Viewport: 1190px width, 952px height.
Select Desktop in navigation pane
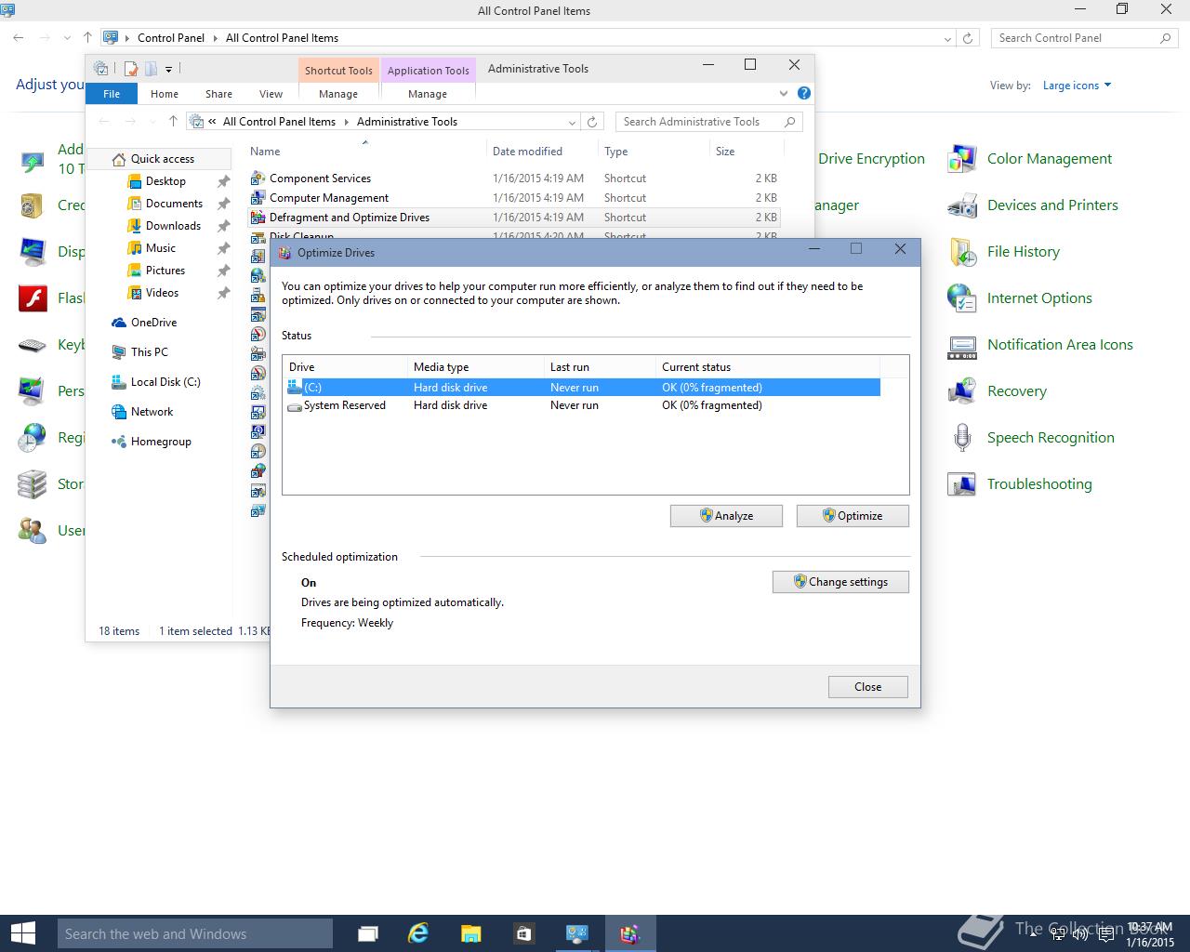(165, 181)
